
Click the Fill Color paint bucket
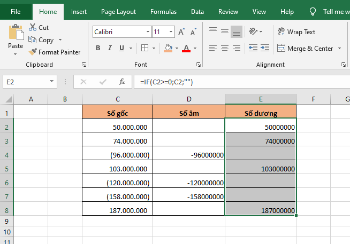coord(168,48)
